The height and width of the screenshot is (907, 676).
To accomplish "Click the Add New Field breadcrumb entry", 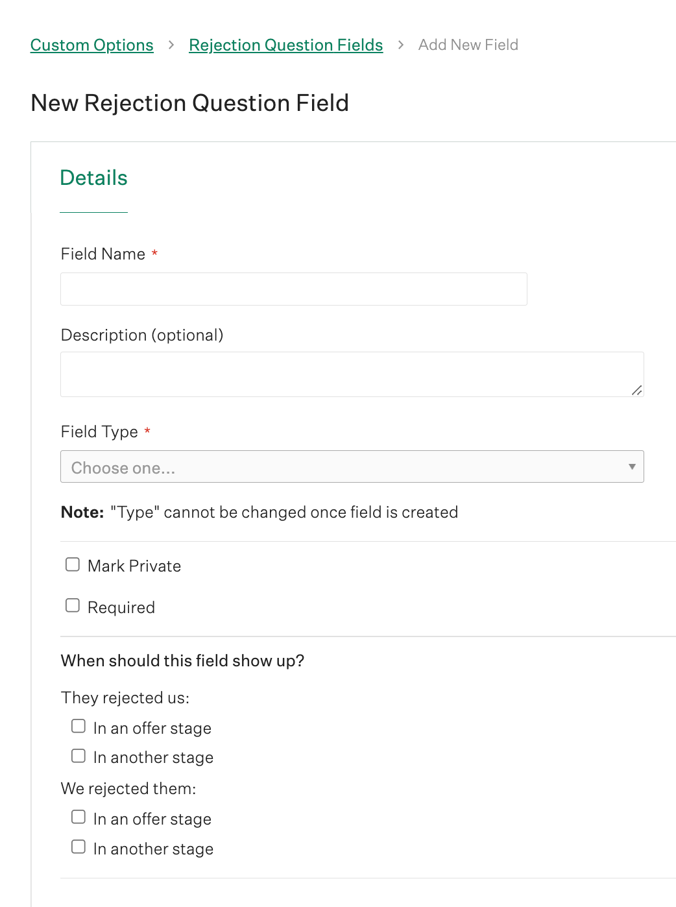I will coord(468,45).
